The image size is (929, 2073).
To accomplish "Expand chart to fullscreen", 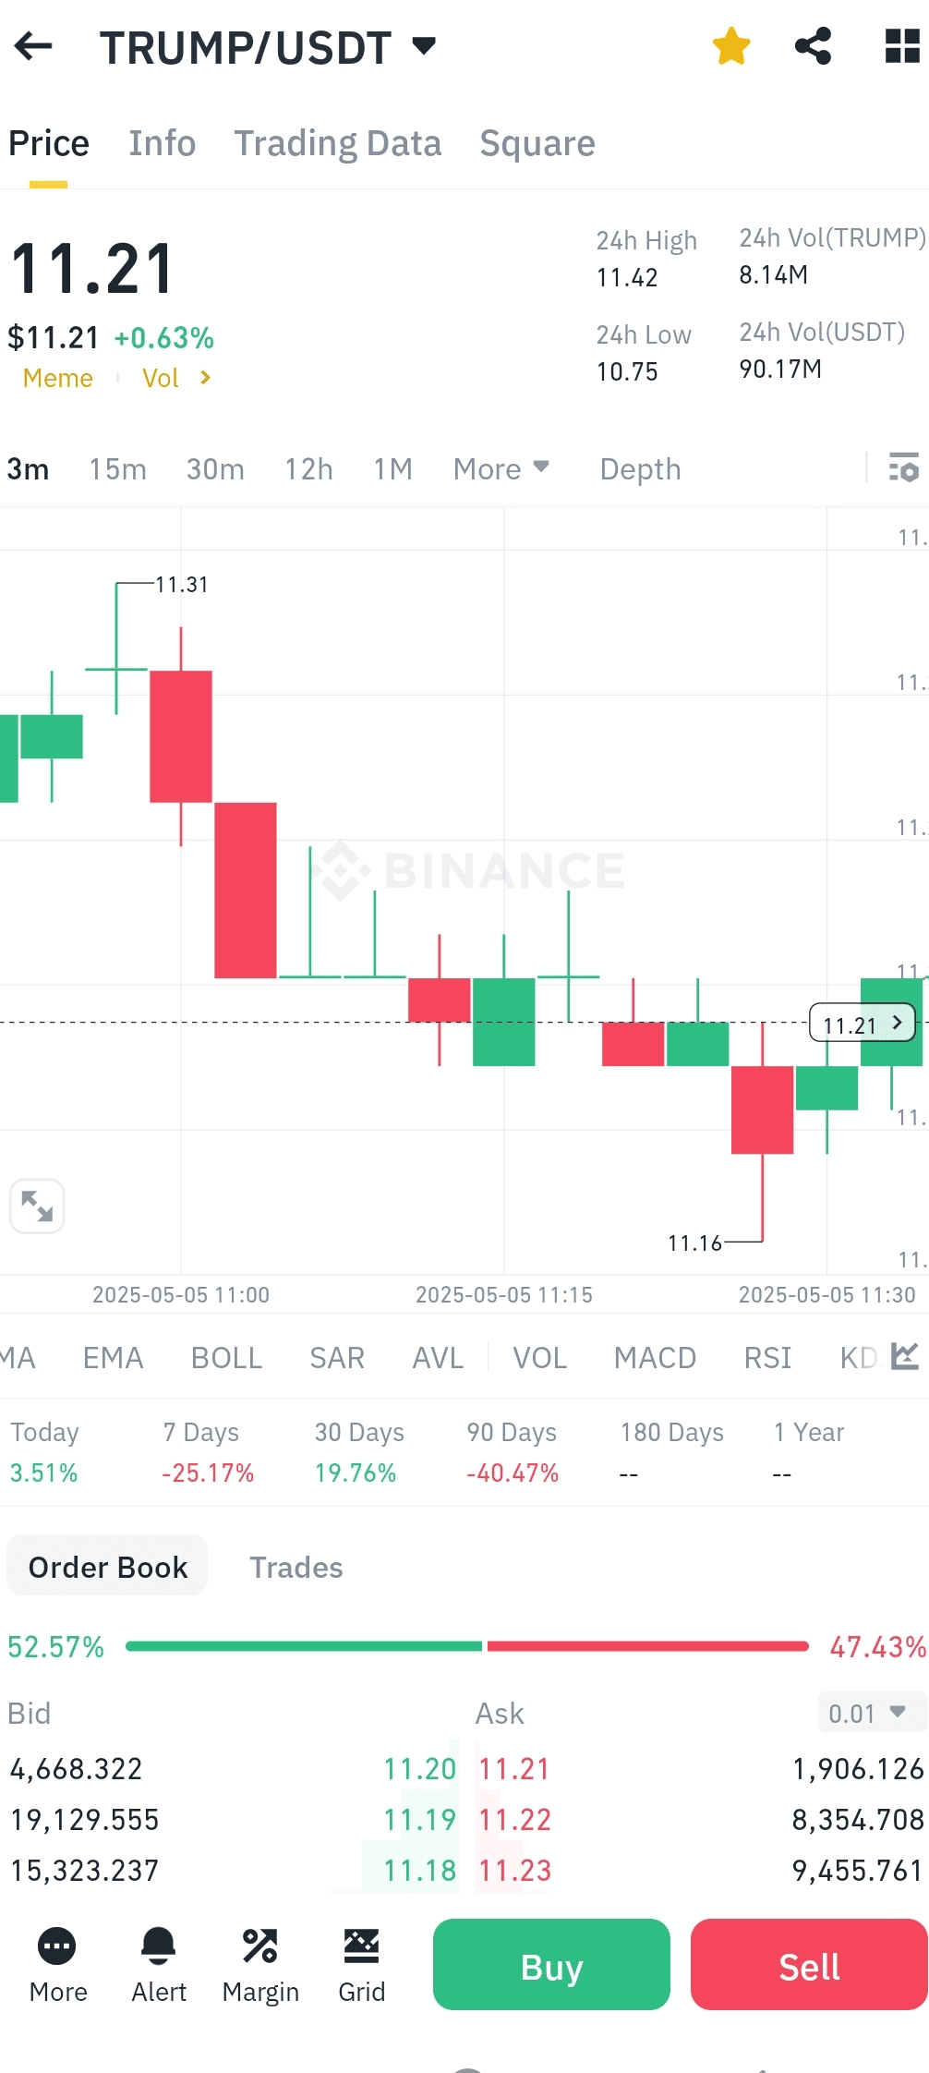I will (37, 1206).
